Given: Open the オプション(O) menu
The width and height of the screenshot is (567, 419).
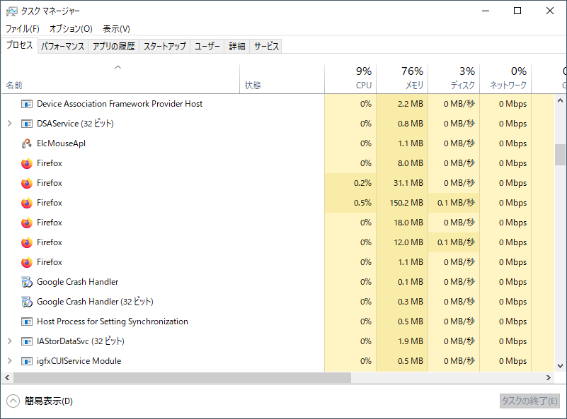Looking at the screenshot, I should [x=71, y=29].
